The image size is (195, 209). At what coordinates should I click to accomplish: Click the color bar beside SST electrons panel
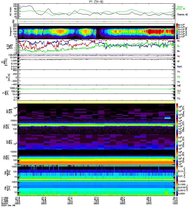coord(177,142)
